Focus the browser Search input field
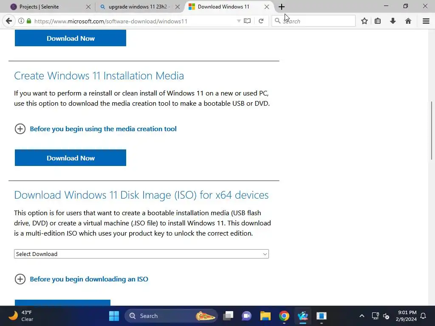 pos(314,21)
